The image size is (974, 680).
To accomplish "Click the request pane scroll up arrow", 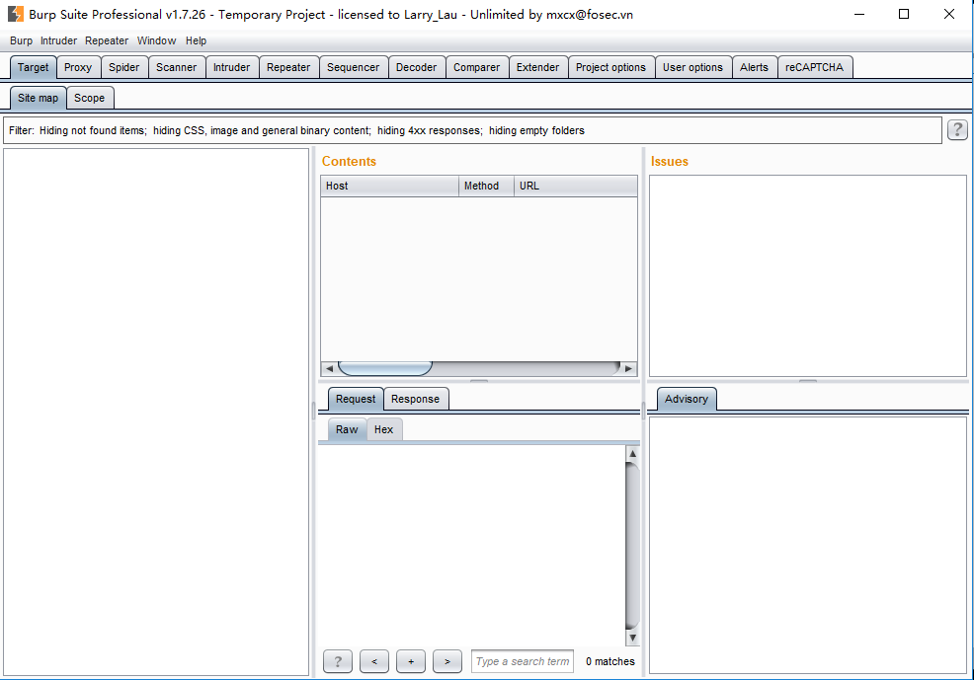I will pos(632,454).
